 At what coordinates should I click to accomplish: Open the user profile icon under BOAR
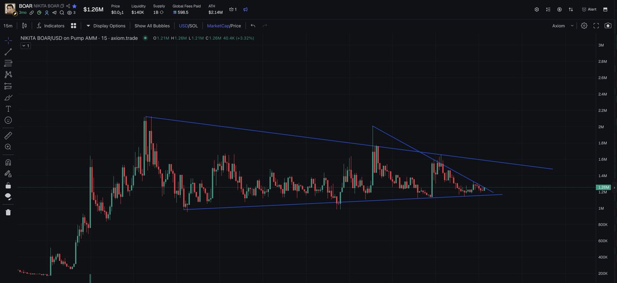click(x=47, y=12)
